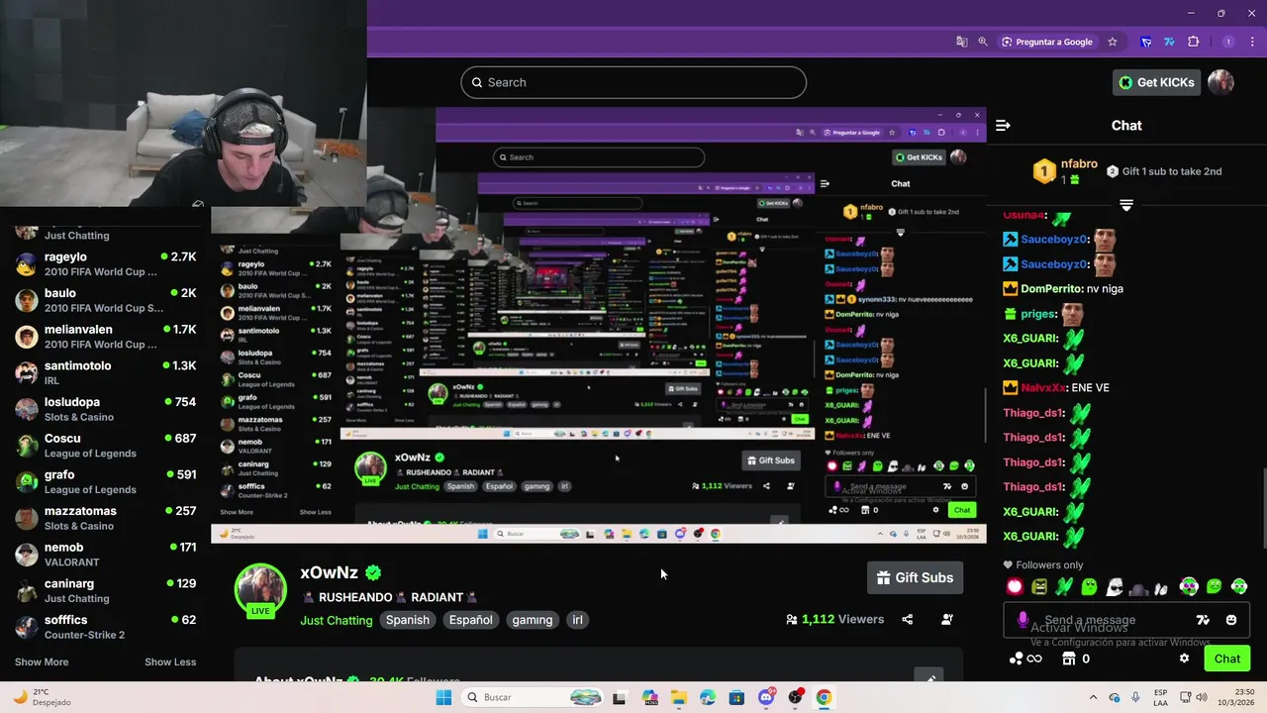Expand sidebar with Show More
Viewport: 1267px width, 713px height.
pyautogui.click(x=42, y=662)
